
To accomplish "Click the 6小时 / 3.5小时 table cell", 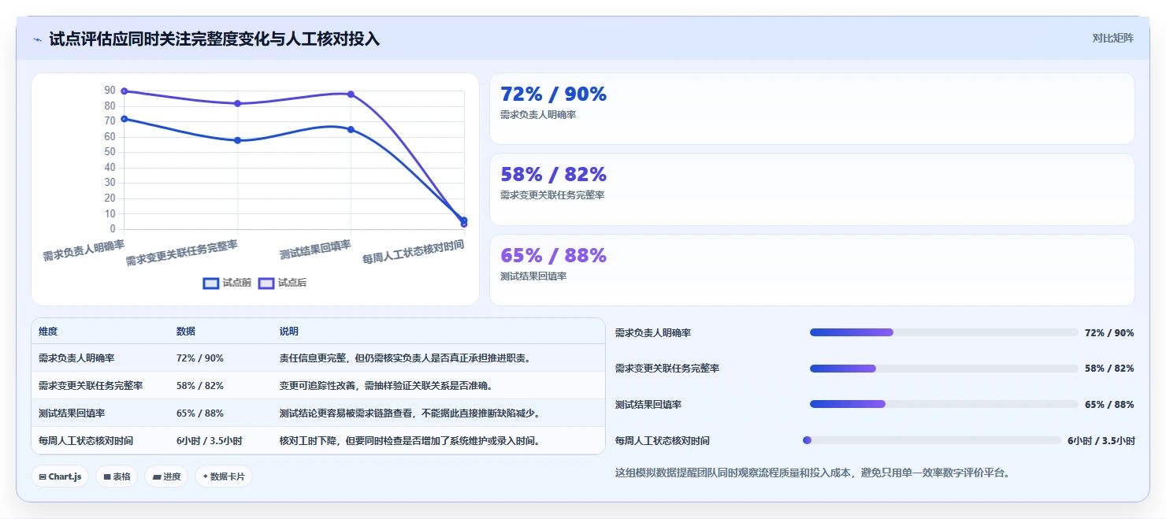I will pyautogui.click(x=210, y=440).
